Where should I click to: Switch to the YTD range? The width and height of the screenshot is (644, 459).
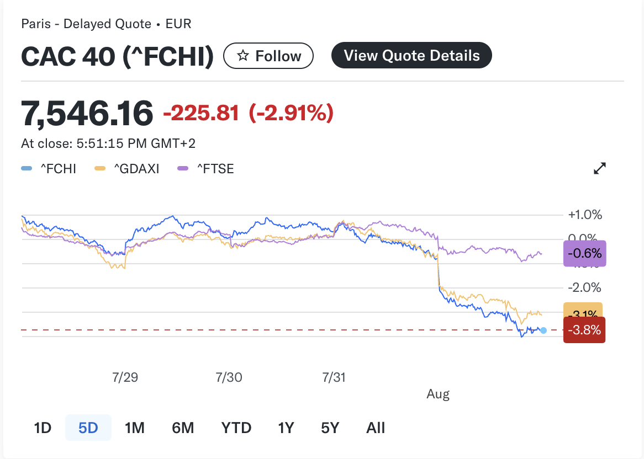[236, 428]
